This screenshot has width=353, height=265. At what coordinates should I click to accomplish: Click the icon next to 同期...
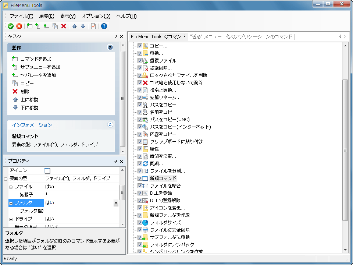tap(146, 163)
